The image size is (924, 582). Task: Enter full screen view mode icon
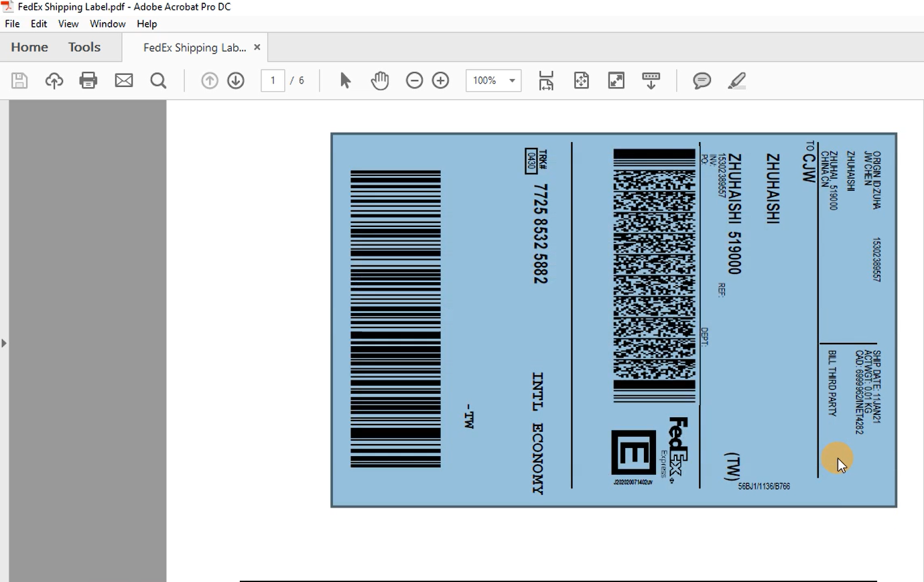tap(616, 81)
